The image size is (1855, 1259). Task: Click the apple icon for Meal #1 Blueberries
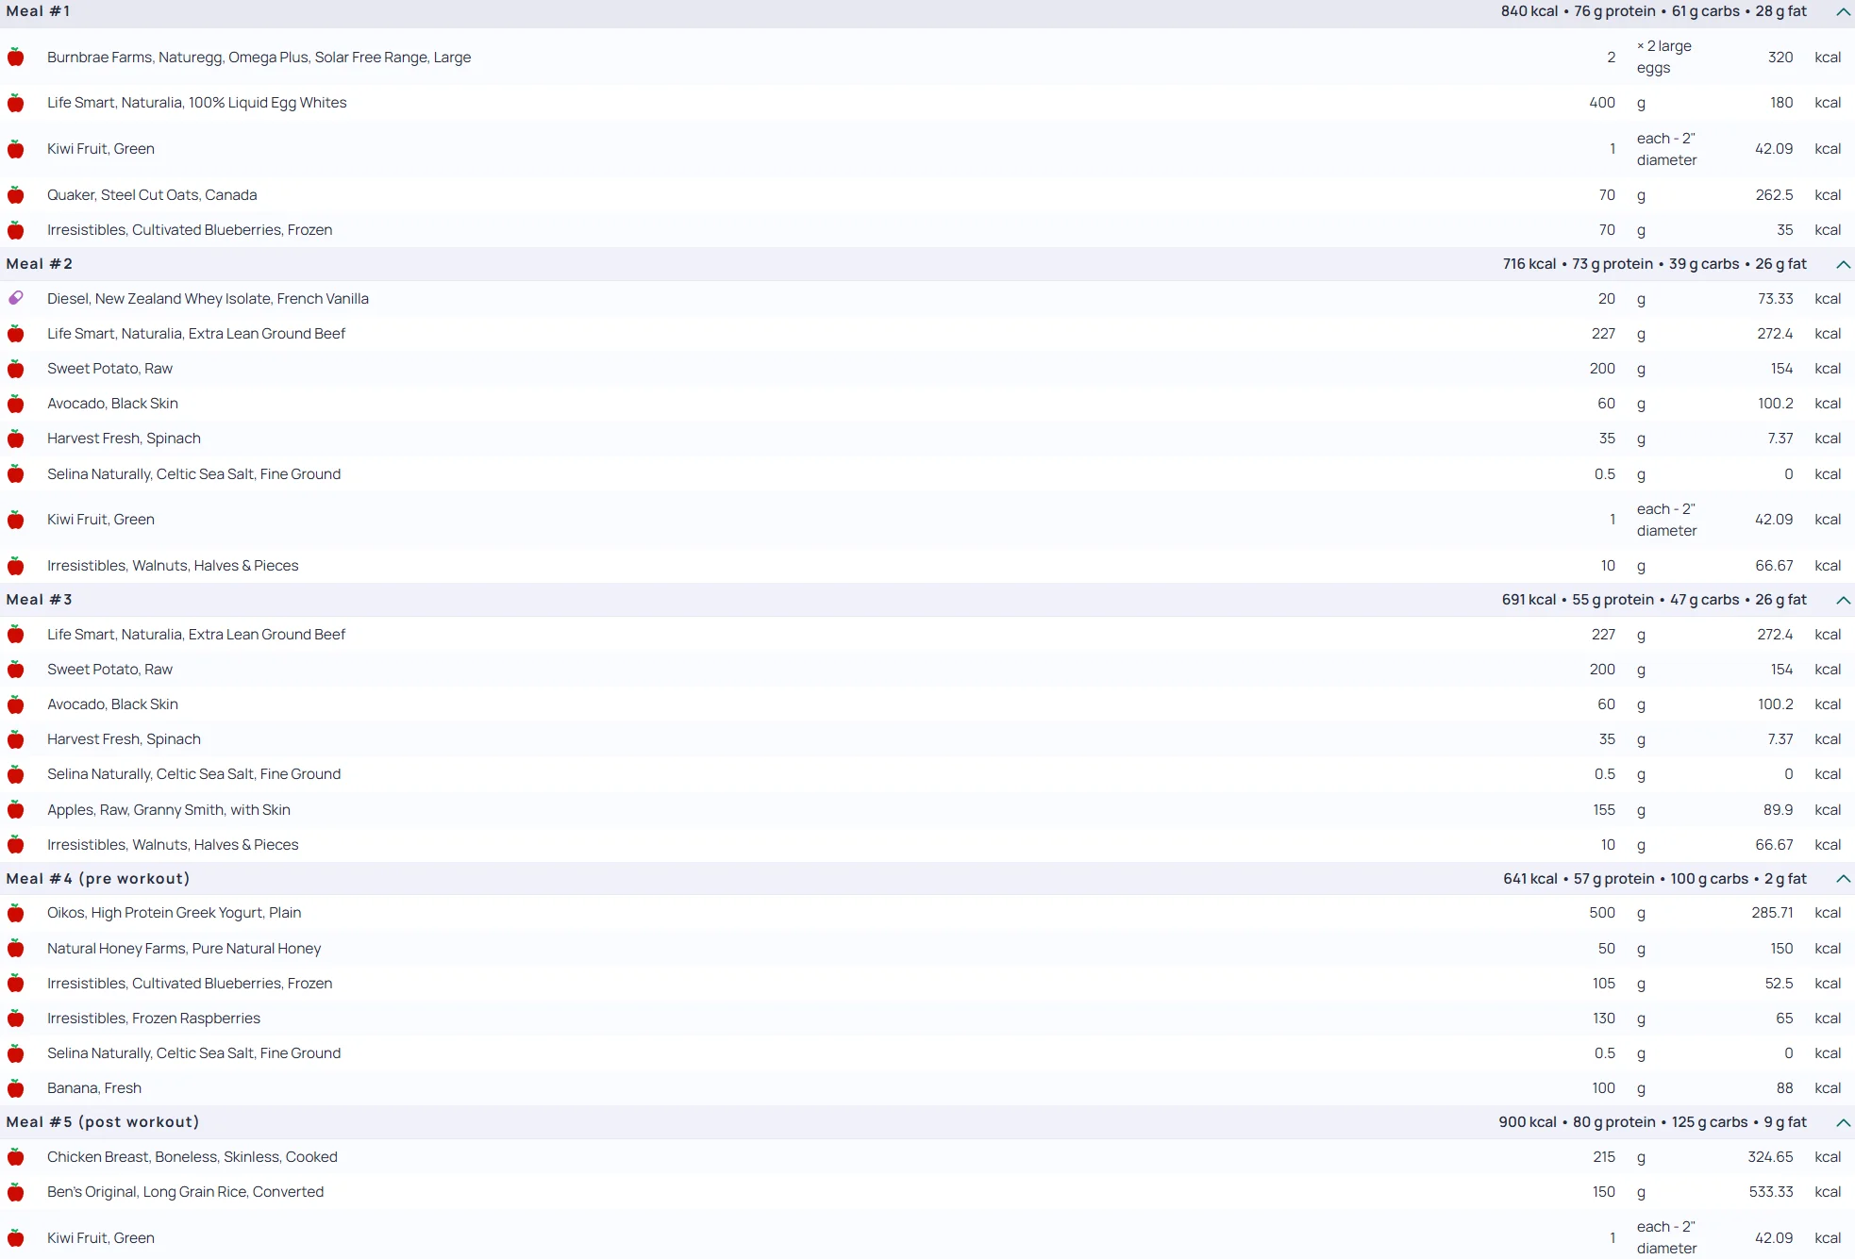(16, 230)
